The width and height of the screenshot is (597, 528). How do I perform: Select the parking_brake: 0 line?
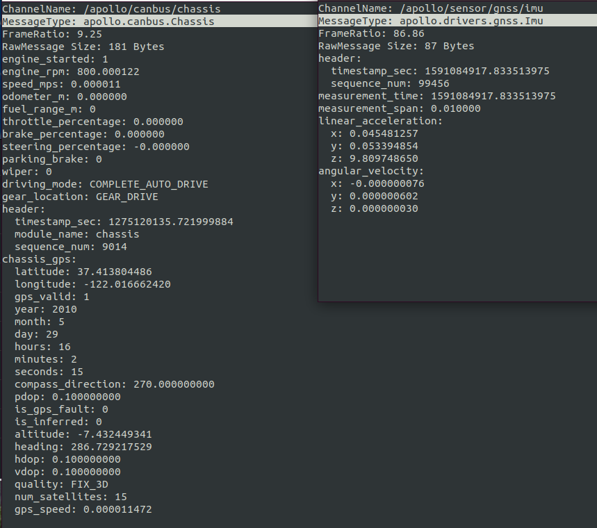52,160
